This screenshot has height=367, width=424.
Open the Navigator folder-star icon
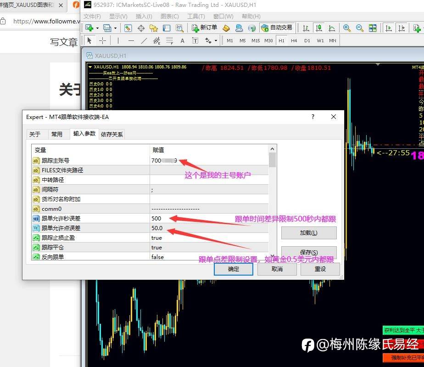point(154,28)
